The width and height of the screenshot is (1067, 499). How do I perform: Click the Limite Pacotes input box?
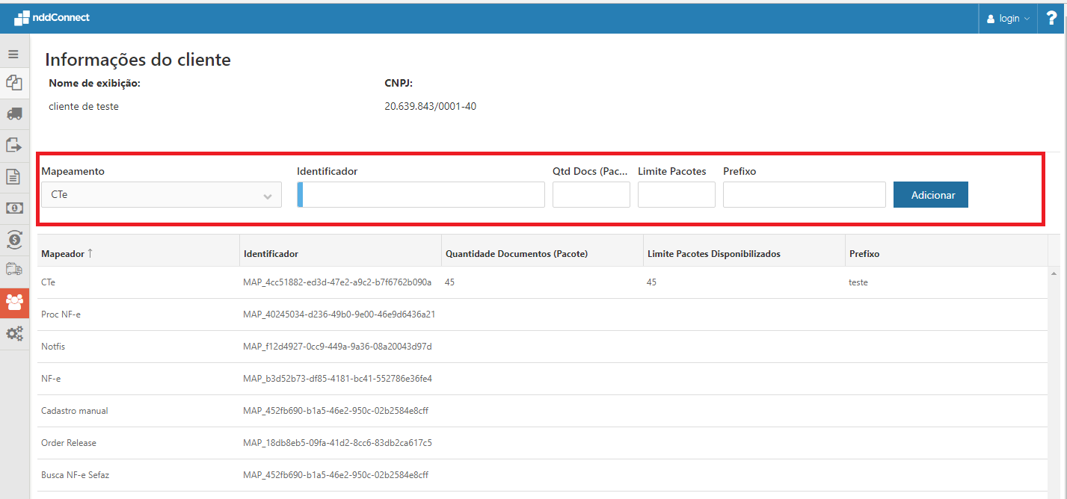pyautogui.click(x=676, y=195)
